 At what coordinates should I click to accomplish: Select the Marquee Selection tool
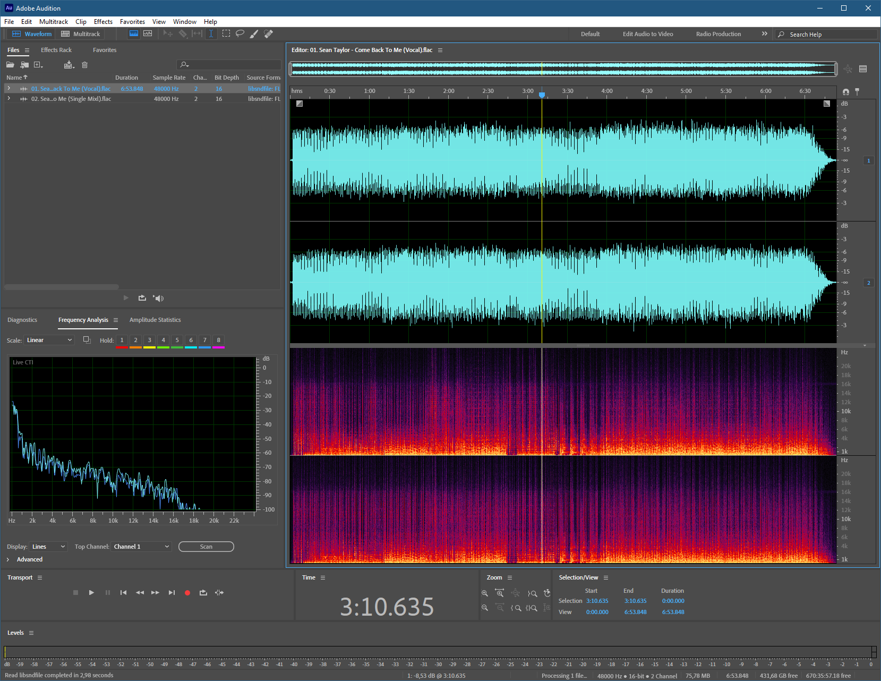click(x=226, y=33)
